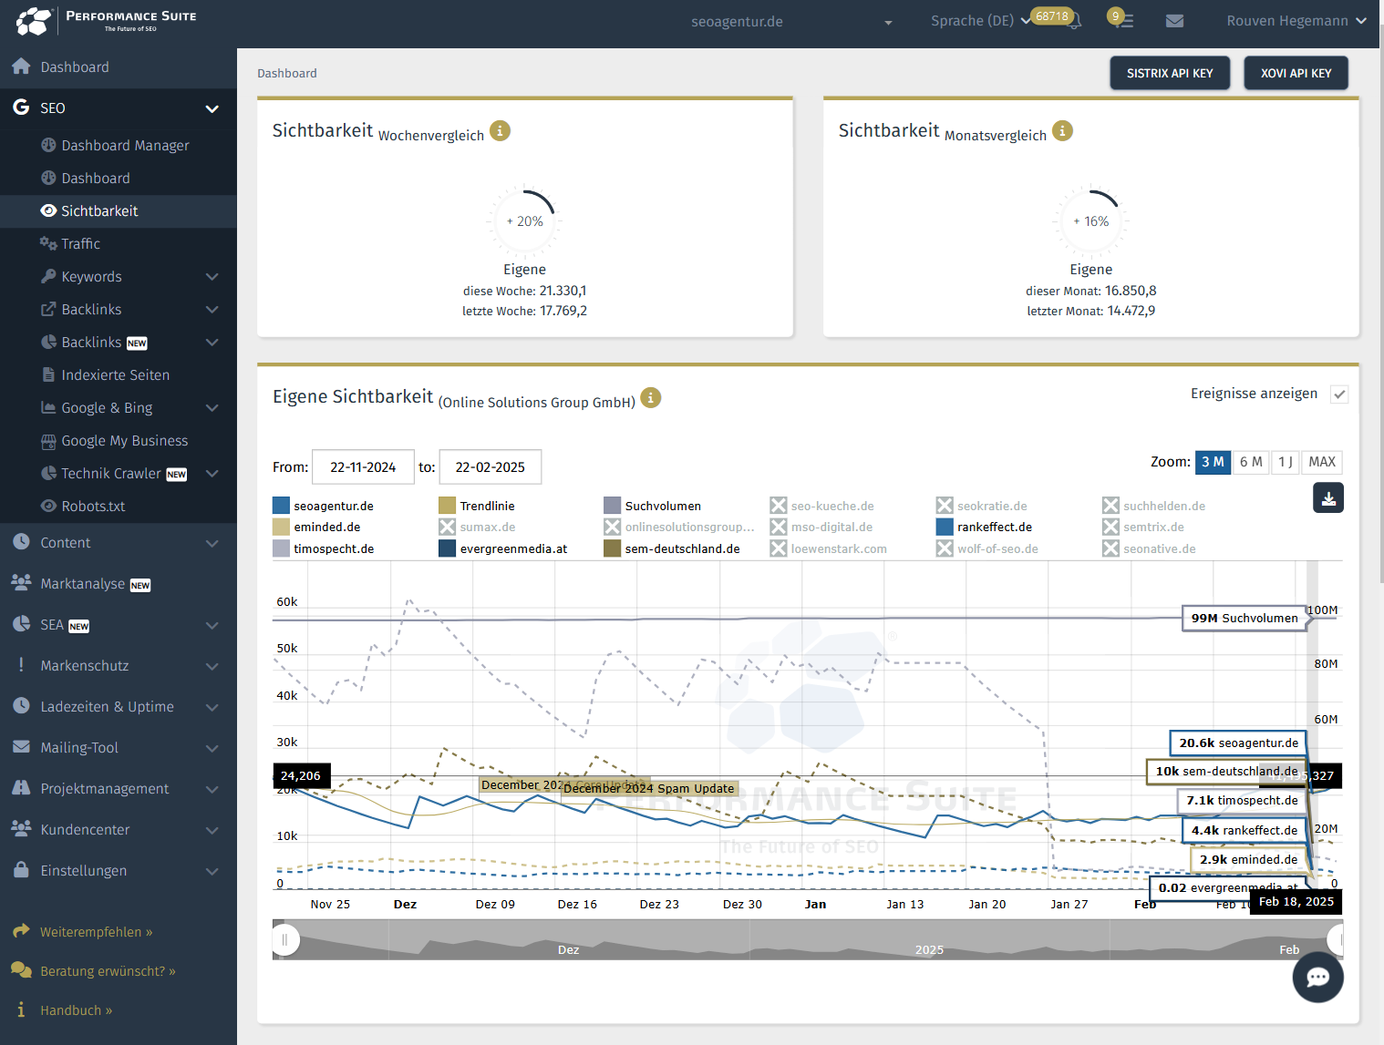Enable loewenstark.com series checkbox
Screen dimensions: 1384x1045
tap(779, 548)
